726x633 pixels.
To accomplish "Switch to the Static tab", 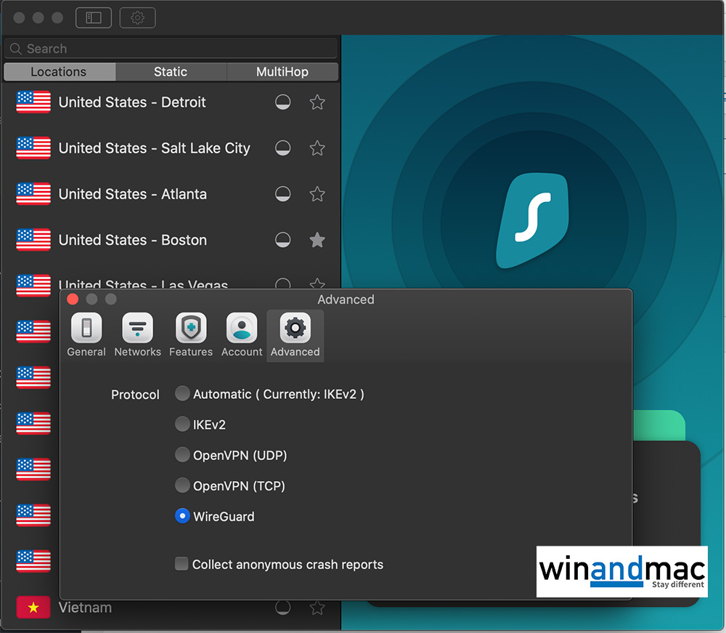I will [x=171, y=72].
